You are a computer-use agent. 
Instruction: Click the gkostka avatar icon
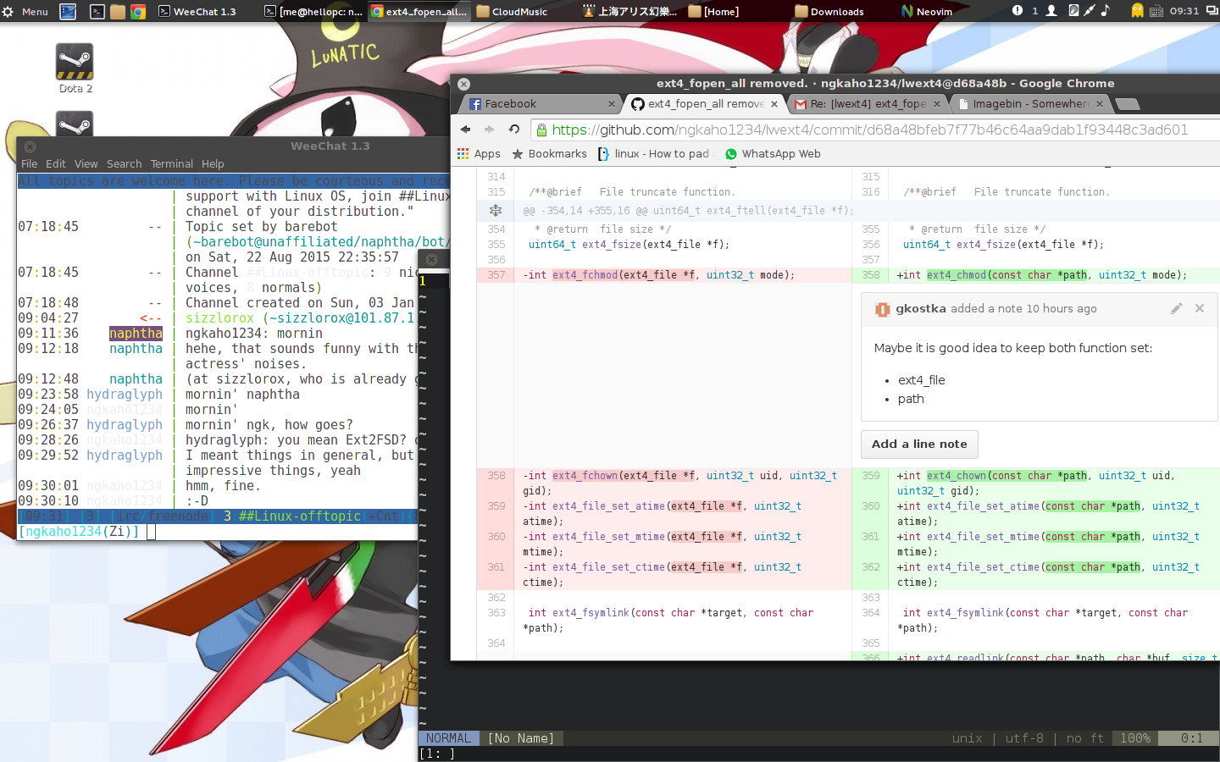tap(882, 309)
